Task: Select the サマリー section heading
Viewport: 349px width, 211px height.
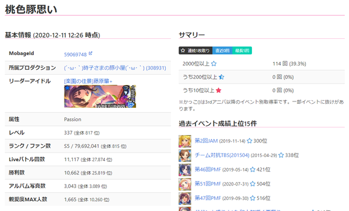Action: 191,35
